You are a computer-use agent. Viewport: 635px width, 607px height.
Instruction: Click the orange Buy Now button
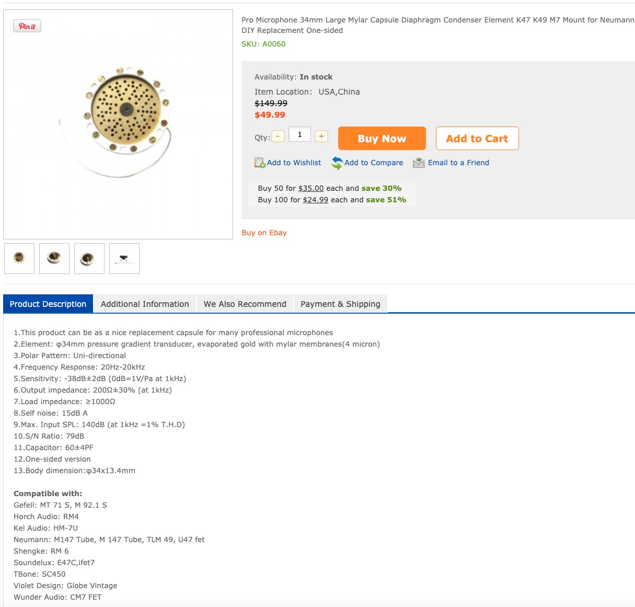(x=382, y=139)
